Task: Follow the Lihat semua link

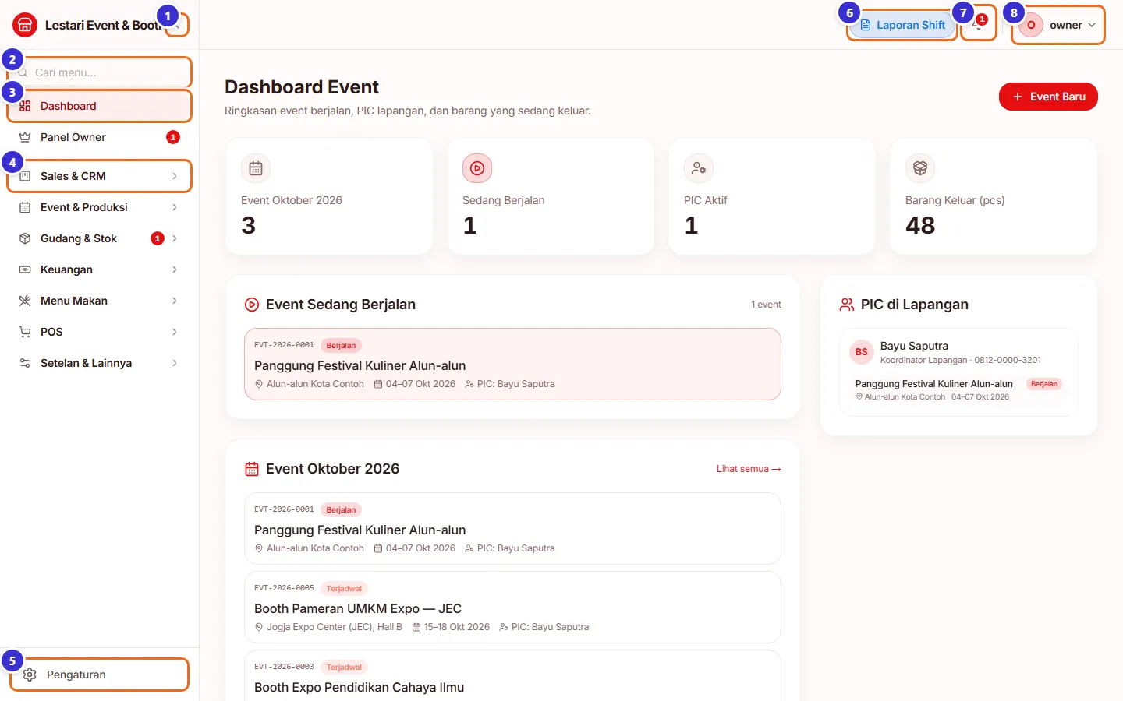Action: 749,469
